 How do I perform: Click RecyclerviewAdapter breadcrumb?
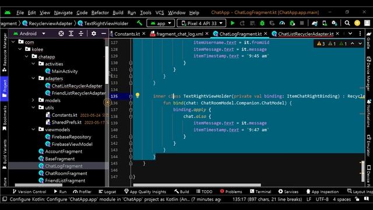pos(51,23)
